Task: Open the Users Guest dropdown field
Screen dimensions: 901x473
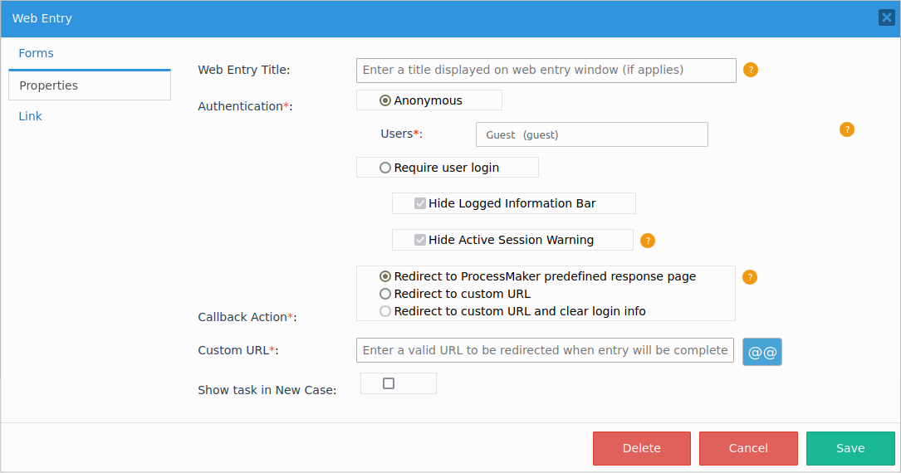Action: 591,134
